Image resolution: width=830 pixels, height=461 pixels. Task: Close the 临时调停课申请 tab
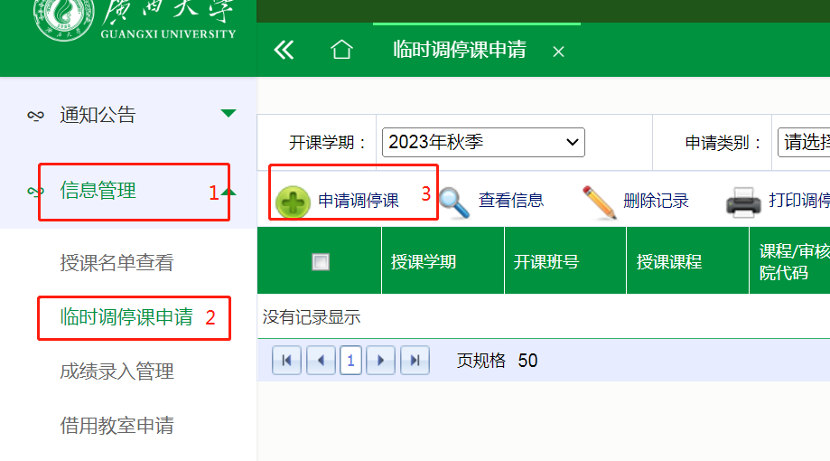(x=558, y=52)
